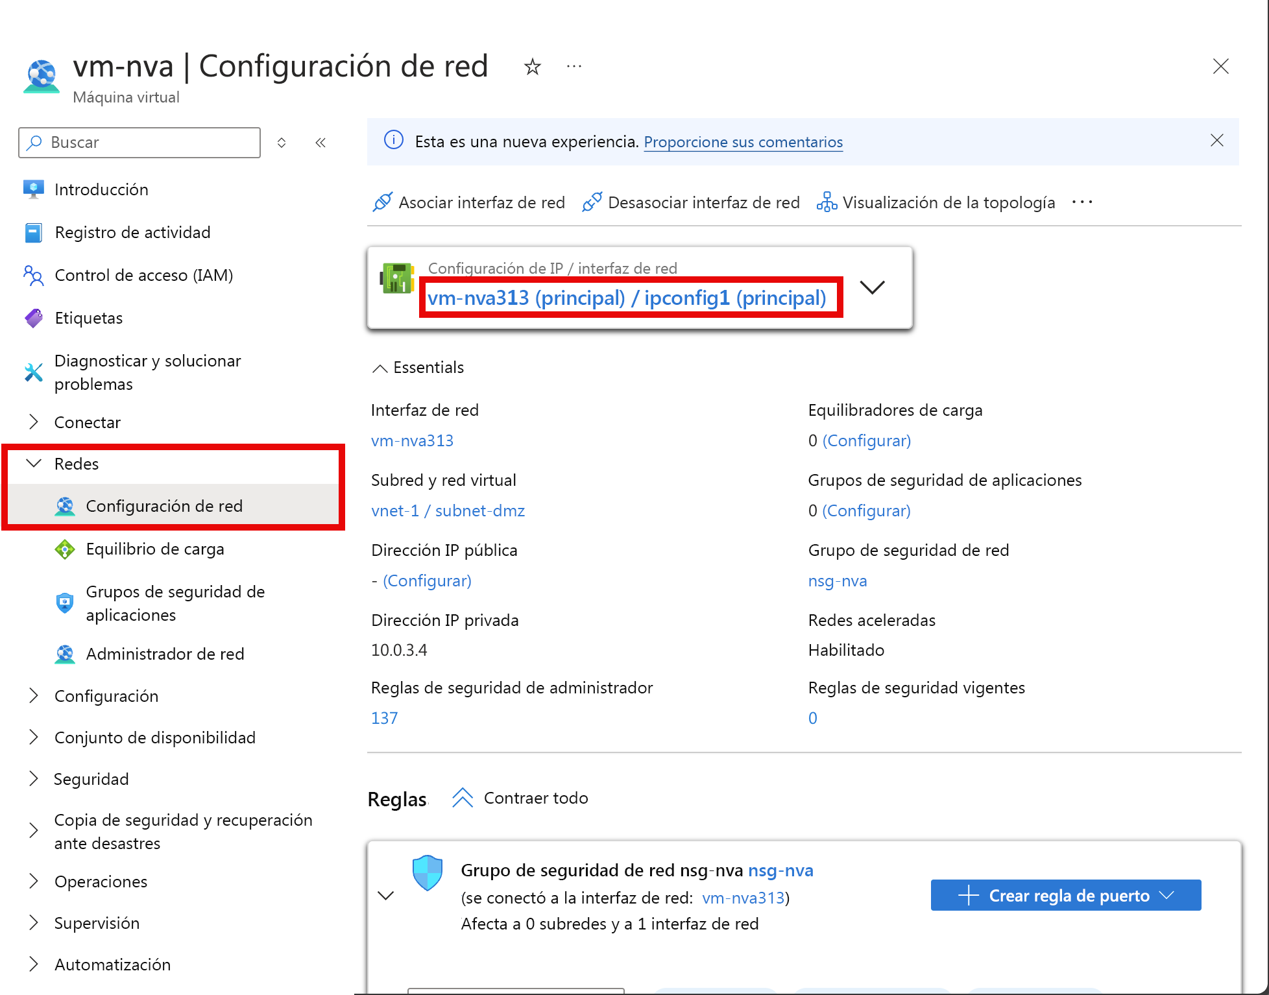Click the star to favorite this page
Image resolution: width=1269 pixels, height=995 pixels.
[x=531, y=67]
